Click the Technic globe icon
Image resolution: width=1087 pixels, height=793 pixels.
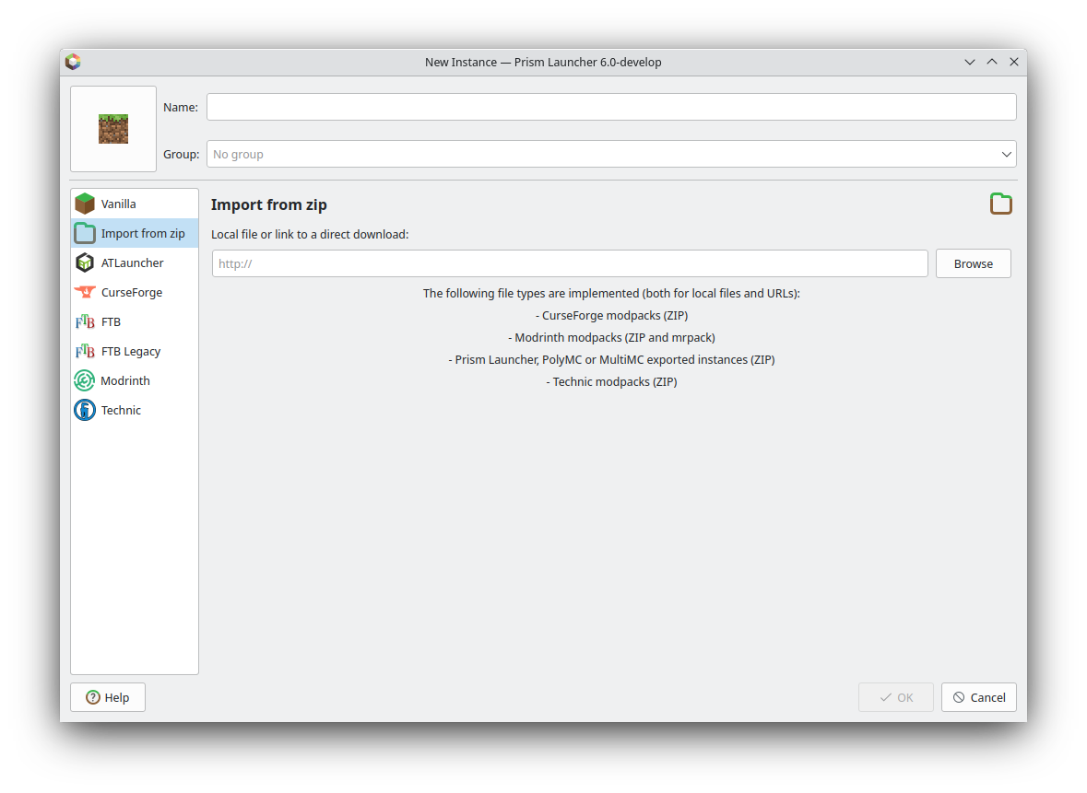point(85,409)
